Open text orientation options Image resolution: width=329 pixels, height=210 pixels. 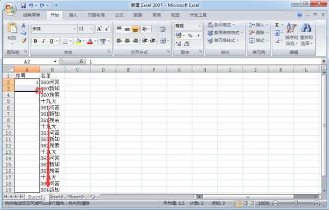tap(145, 29)
